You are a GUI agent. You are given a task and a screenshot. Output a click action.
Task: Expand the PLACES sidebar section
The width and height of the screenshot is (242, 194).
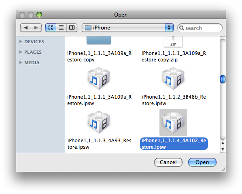pos(21,52)
